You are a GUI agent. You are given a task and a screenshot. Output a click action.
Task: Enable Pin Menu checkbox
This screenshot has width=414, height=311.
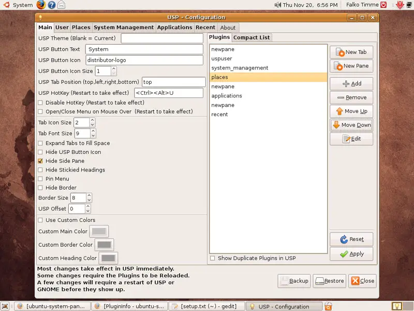tap(40, 179)
